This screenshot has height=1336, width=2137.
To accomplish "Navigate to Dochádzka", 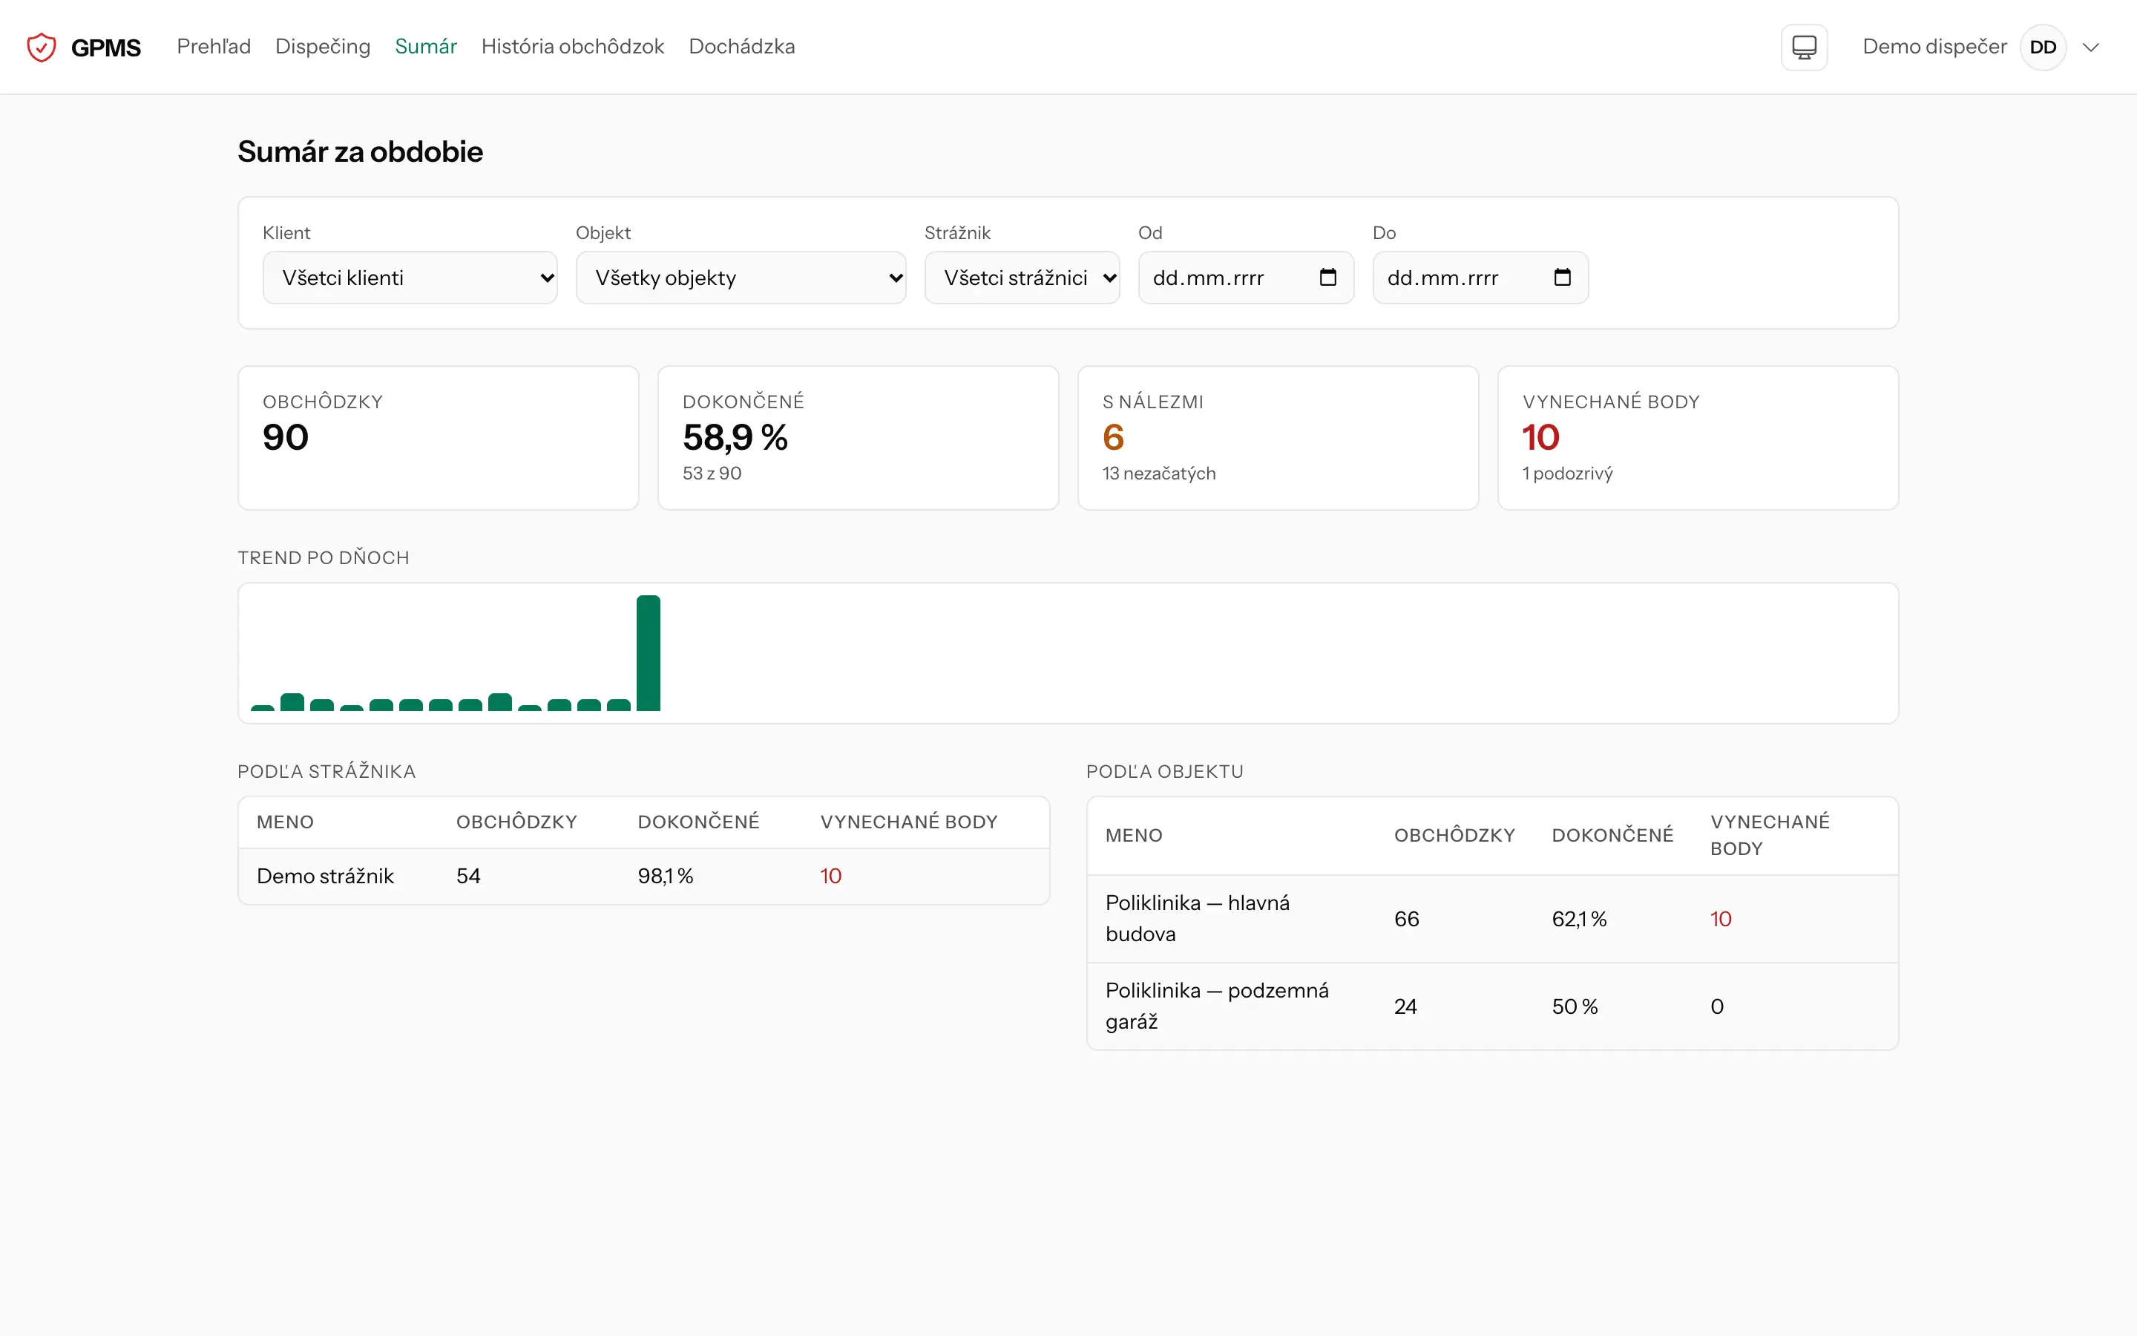I will click(741, 47).
